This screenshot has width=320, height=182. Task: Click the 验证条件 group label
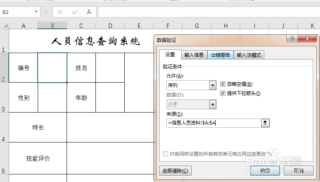(x=172, y=66)
